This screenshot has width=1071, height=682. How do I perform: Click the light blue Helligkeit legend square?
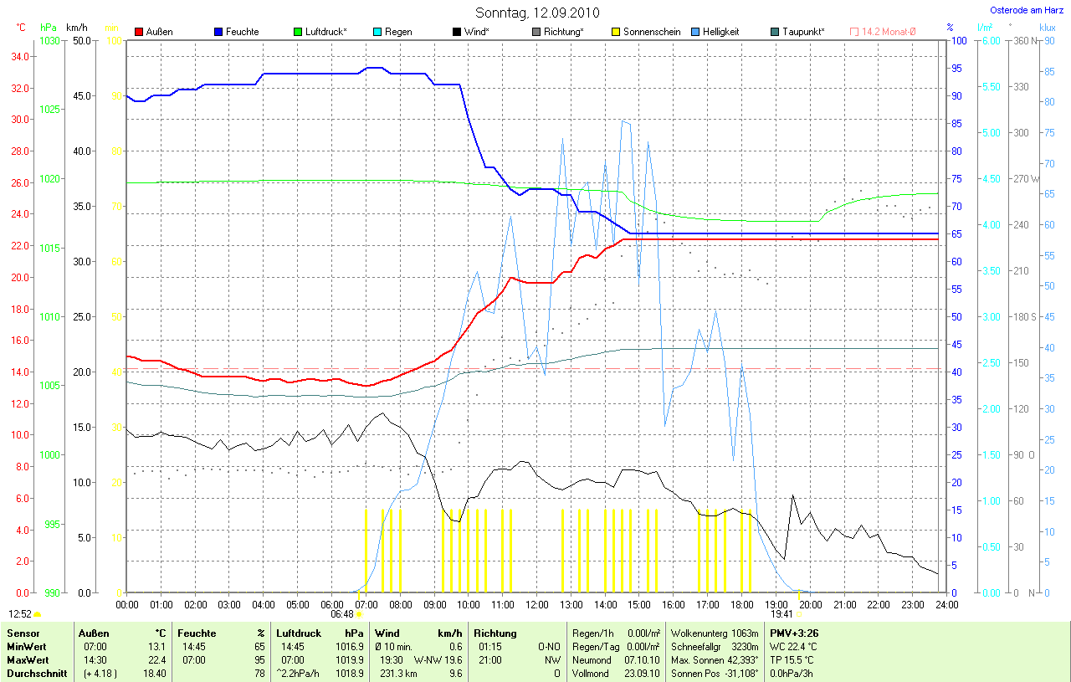[x=695, y=32]
